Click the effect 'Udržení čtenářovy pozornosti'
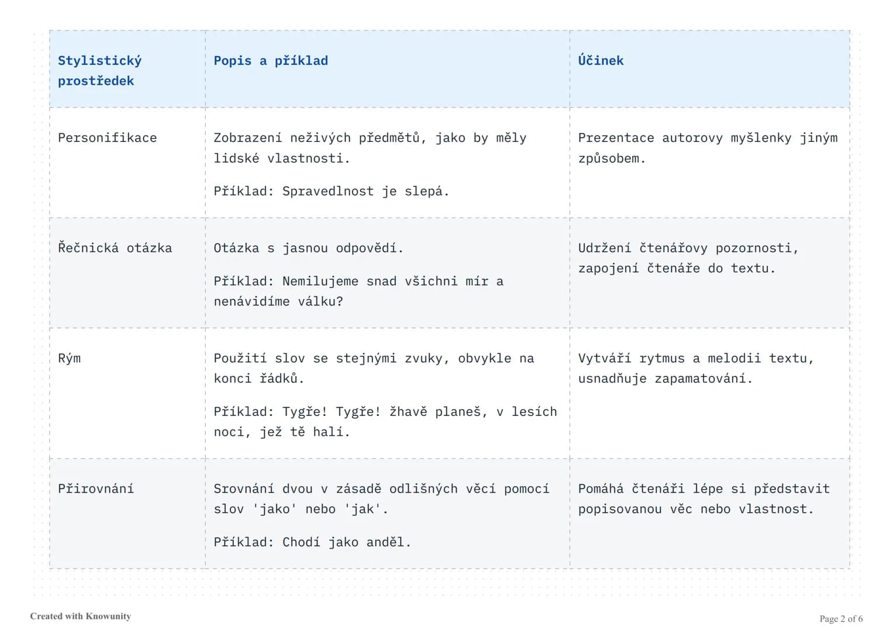Image resolution: width=893 pixels, height=631 pixels. click(688, 248)
